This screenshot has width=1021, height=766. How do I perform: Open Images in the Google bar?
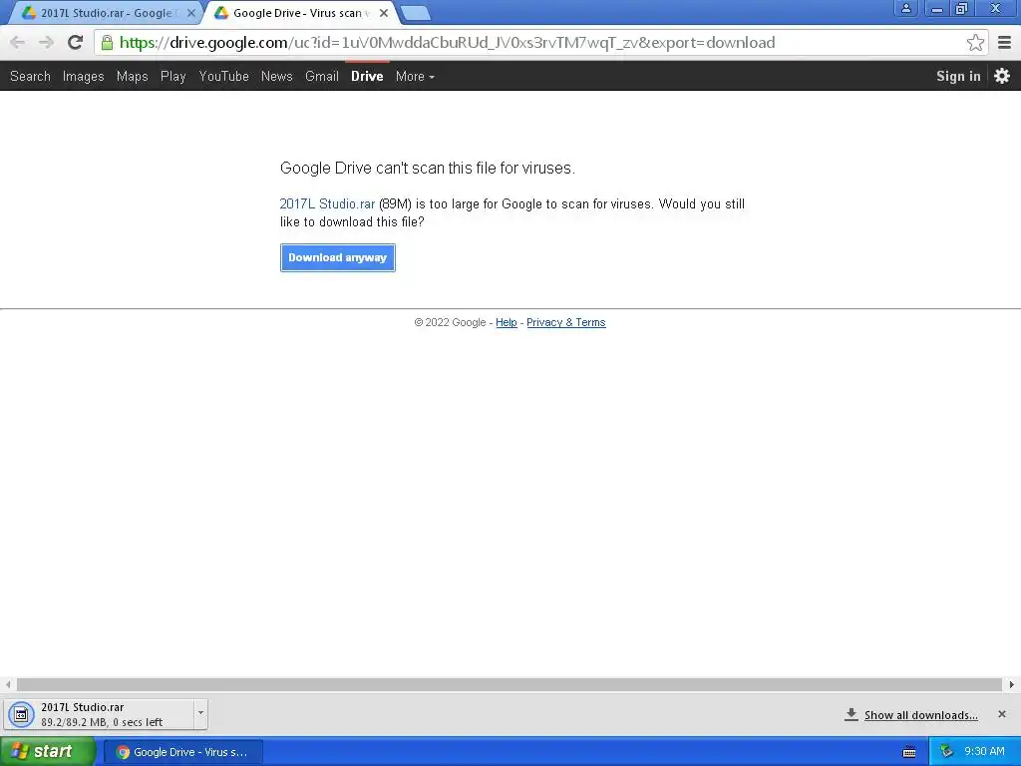coord(84,76)
